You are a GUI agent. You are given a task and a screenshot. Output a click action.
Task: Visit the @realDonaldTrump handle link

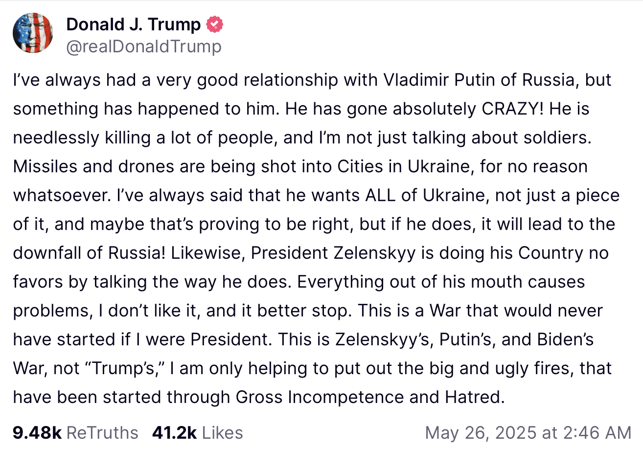(x=143, y=47)
